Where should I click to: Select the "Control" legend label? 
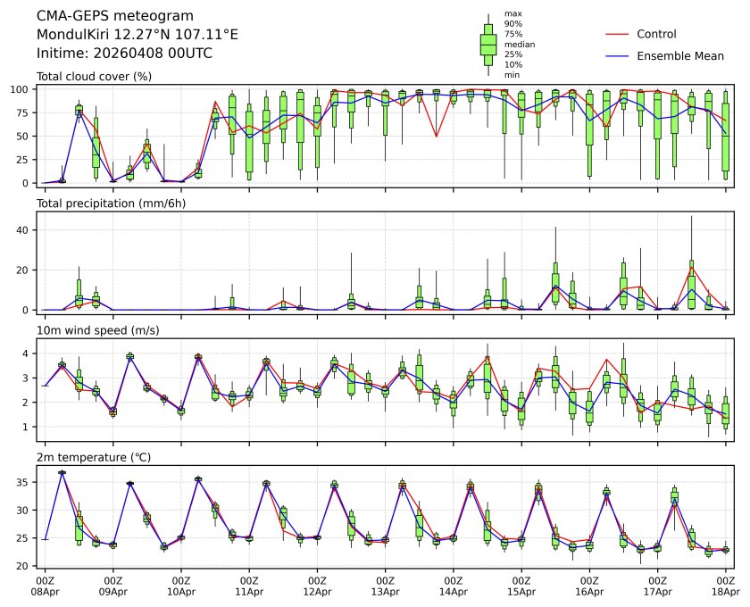[x=656, y=34]
